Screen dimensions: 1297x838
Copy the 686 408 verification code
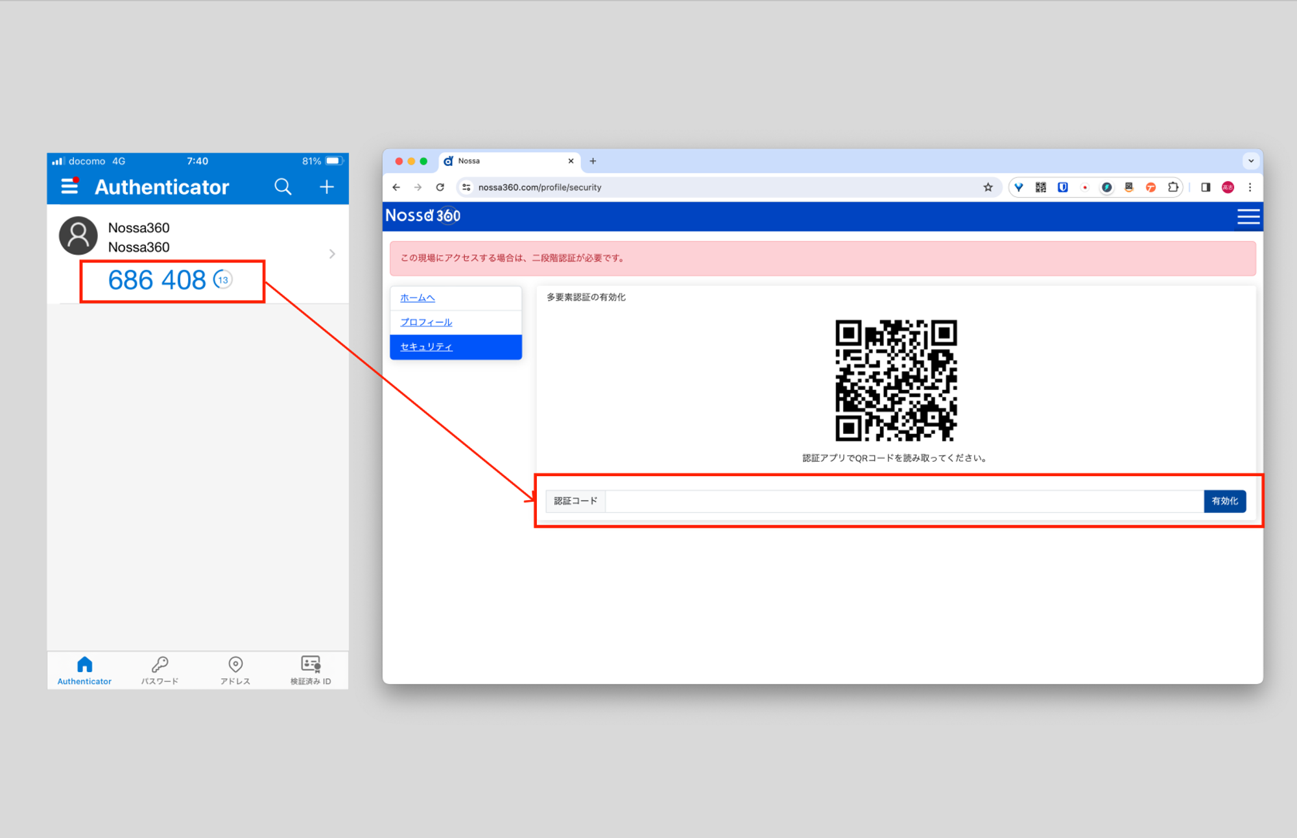pos(157,280)
